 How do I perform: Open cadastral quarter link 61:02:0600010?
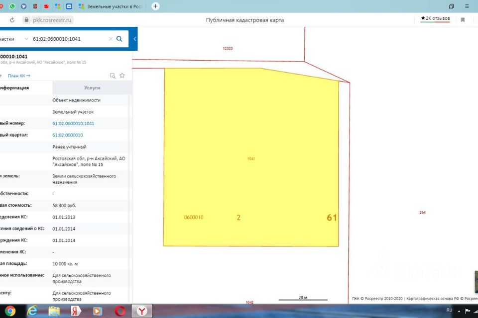[x=67, y=135]
